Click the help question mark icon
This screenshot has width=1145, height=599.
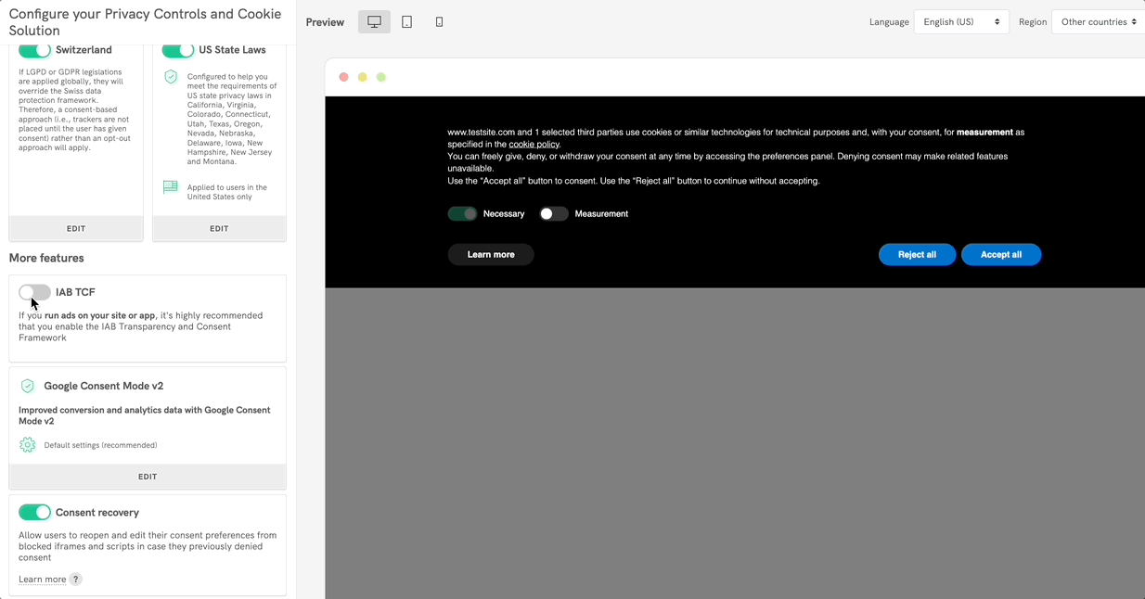(x=76, y=580)
